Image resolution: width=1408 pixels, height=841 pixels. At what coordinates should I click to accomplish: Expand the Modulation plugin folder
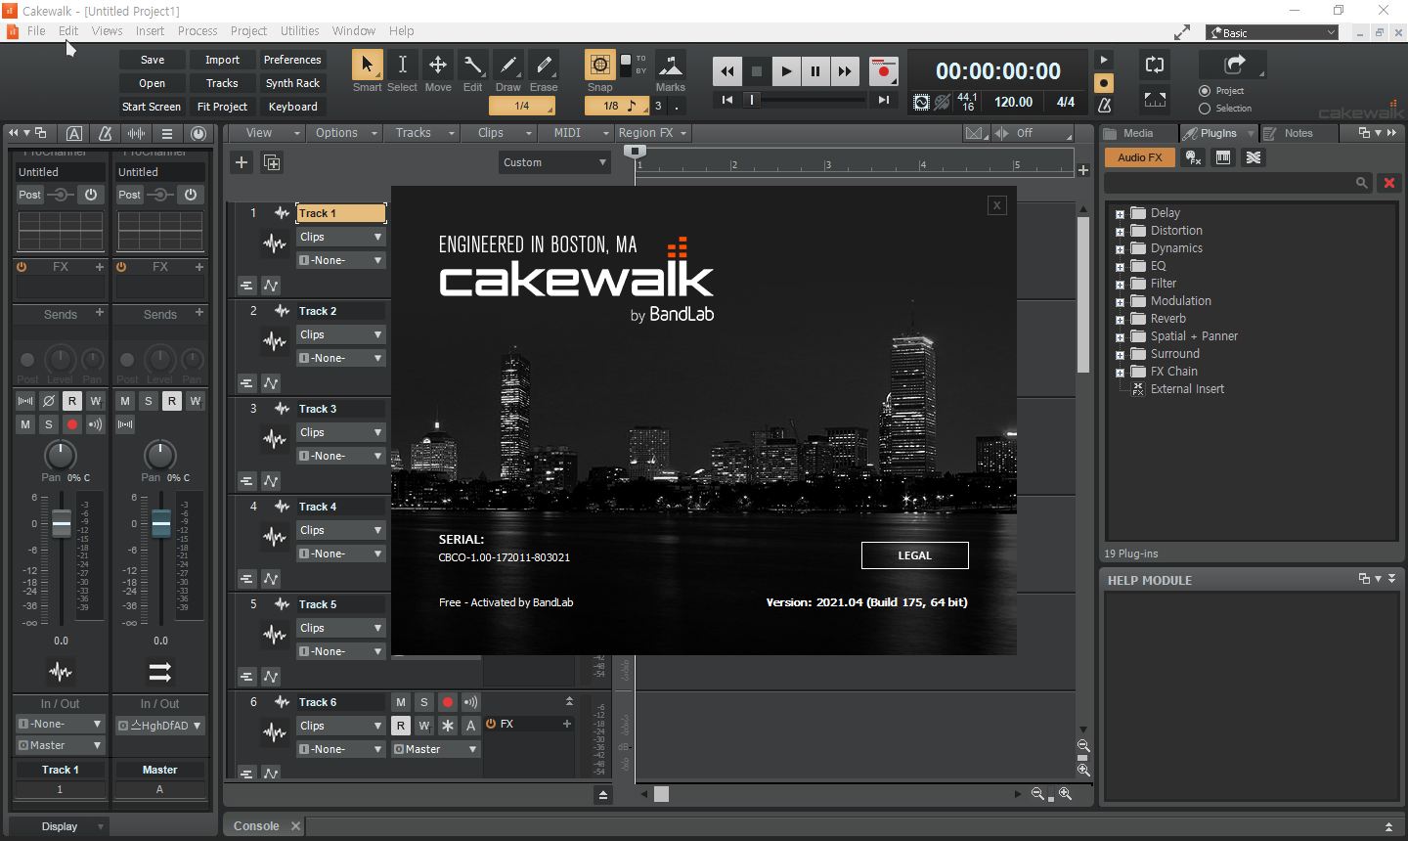pyautogui.click(x=1121, y=302)
